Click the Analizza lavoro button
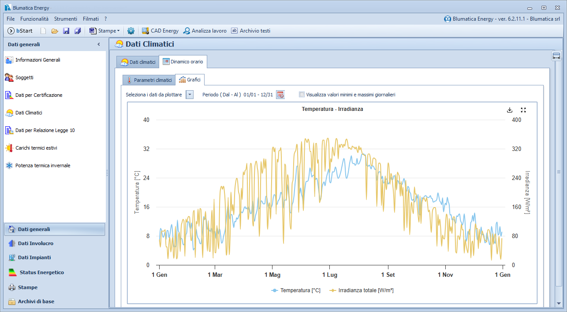This screenshot has height=312, width=567. click(205, 31)
